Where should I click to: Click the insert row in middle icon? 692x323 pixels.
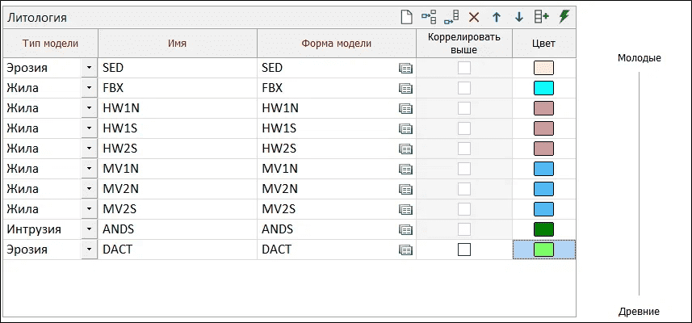429,17
